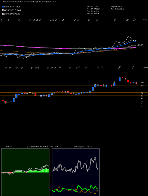Click the 'ADX' panel heading
This screenshot has height=196, width=148.
[57, 146]
